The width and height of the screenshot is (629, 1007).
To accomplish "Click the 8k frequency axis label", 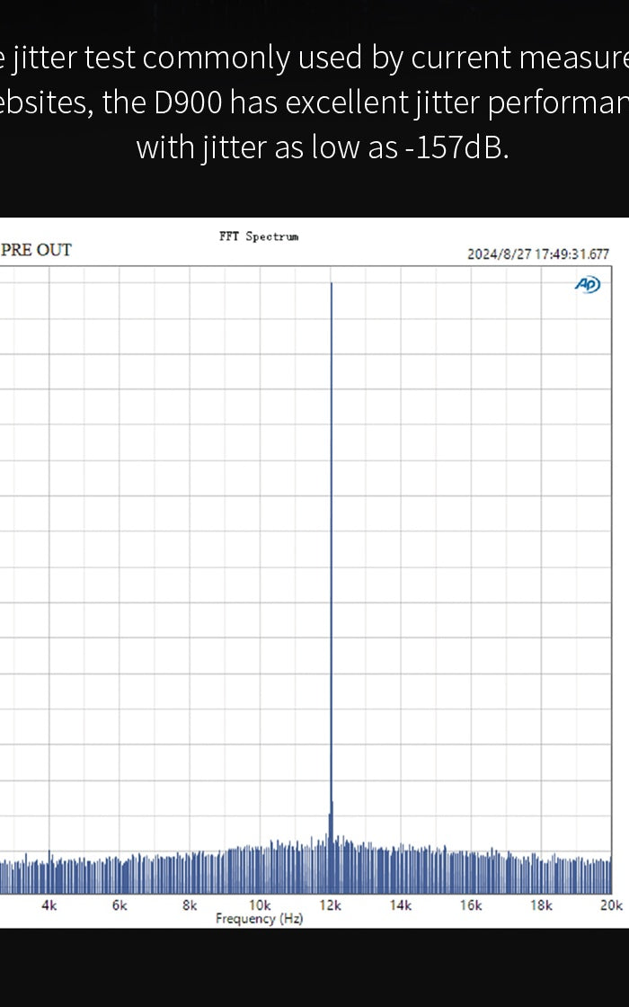I will (x=190, y=905).
